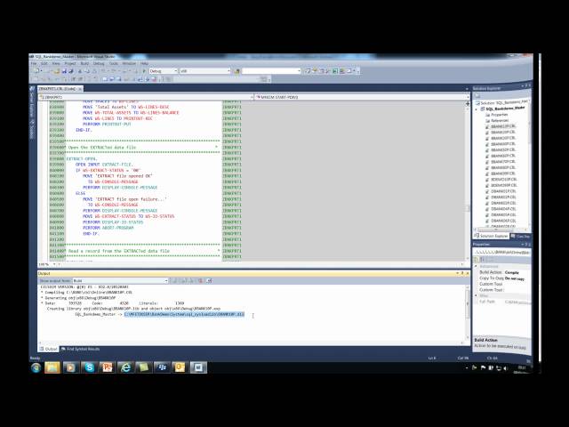
Task: Open PowerPoint from the taskbar
Action: click(x=107, y=367)
